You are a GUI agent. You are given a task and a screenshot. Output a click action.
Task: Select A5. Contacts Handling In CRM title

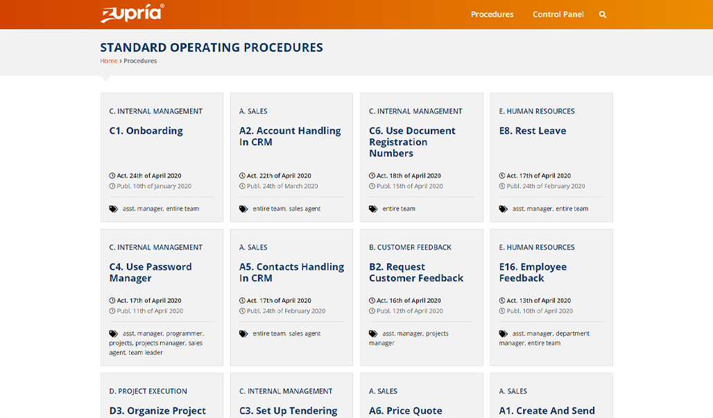pos(291,272)
